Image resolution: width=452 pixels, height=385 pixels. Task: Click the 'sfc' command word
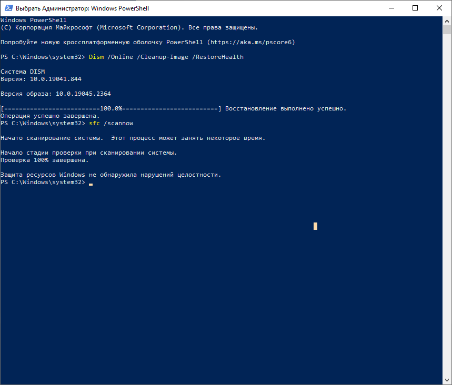click(94, 123)
